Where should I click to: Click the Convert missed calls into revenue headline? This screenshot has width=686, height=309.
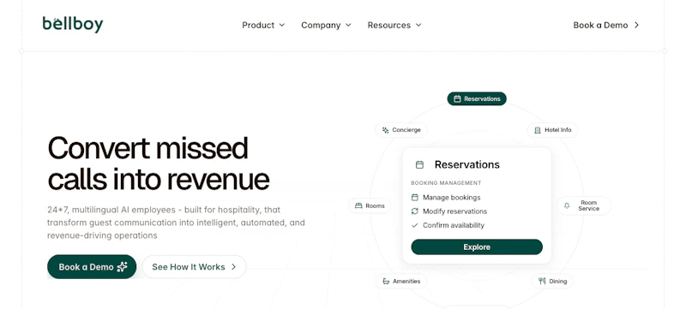tap(159, 163)
